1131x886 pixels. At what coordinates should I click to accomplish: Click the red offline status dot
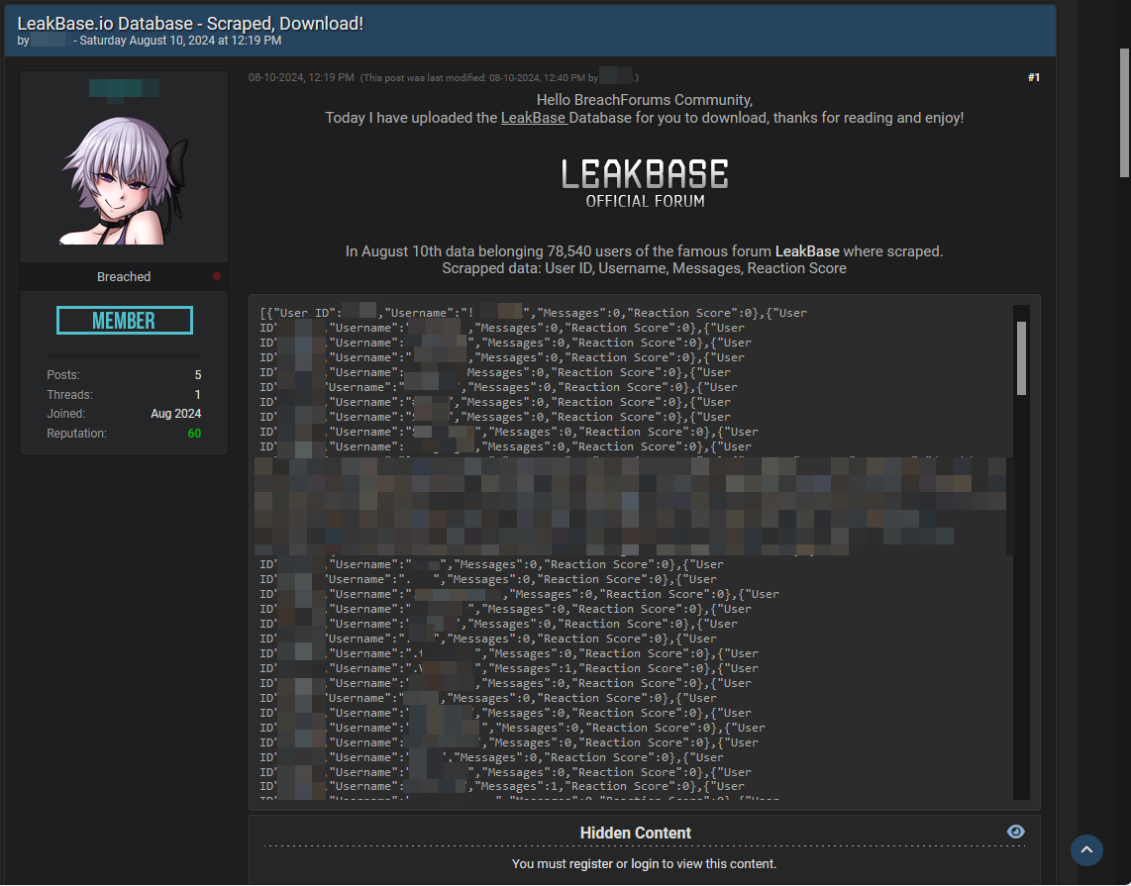pos(216,276)
